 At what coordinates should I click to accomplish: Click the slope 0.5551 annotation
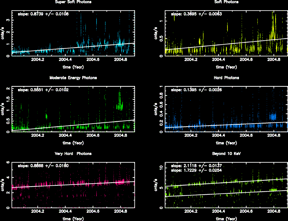(x=43, y=90)
